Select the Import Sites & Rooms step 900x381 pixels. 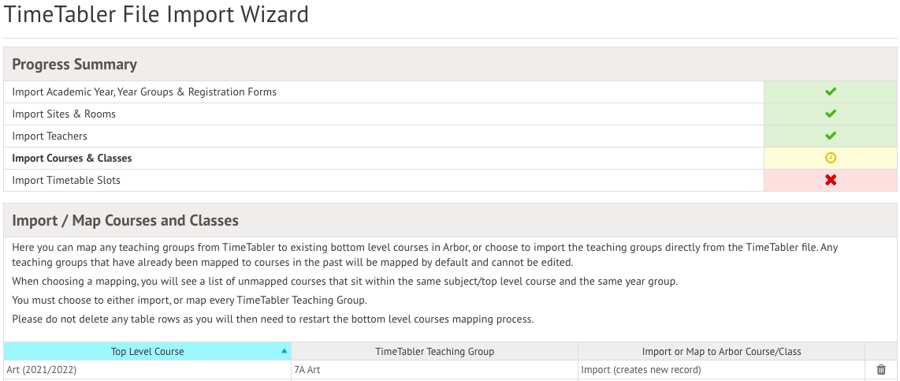pyautogui.click(x=64, y=114)
